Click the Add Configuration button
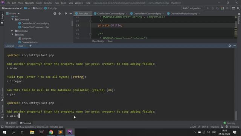 [x=192, y=8]
